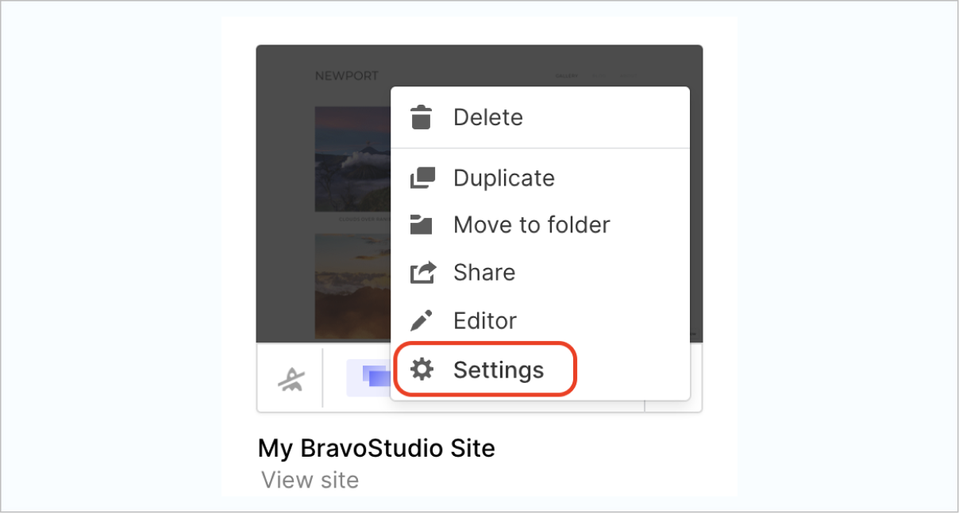959x513 pixels.
Task: Click the My BravoStudio Site title
Action: click(376, 448)
